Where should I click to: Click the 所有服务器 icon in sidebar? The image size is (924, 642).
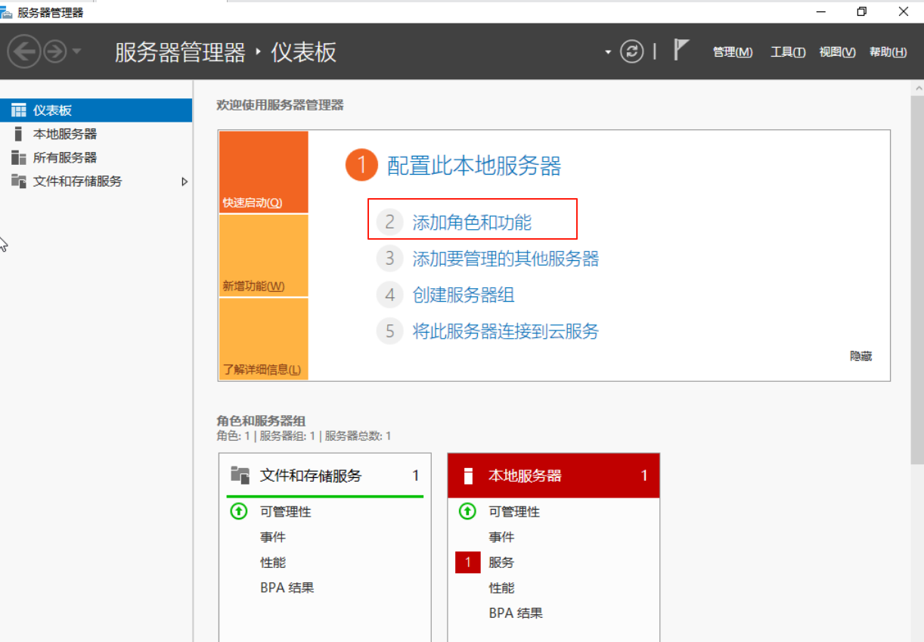[18, 157]
